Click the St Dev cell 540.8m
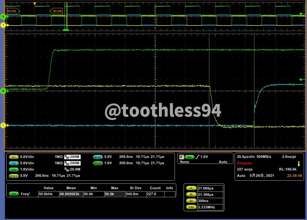Screen dimensions: 307x220 pyautogui.click(x=136, y=194)
